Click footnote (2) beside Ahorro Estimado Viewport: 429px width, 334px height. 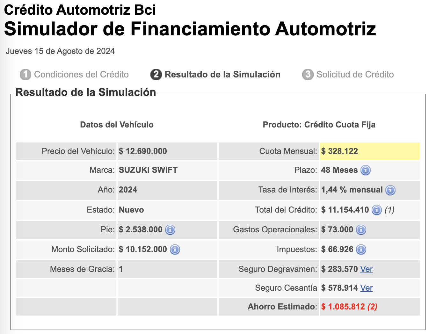click(x=372, y=307)
